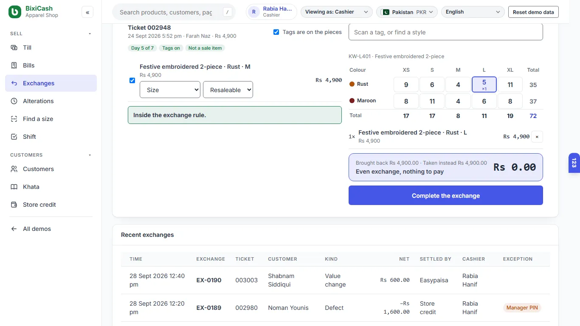The width and height of the screenshot is (580, 326).
Task: Collapse the SELL section caret
Action: [x=90, y=34]
